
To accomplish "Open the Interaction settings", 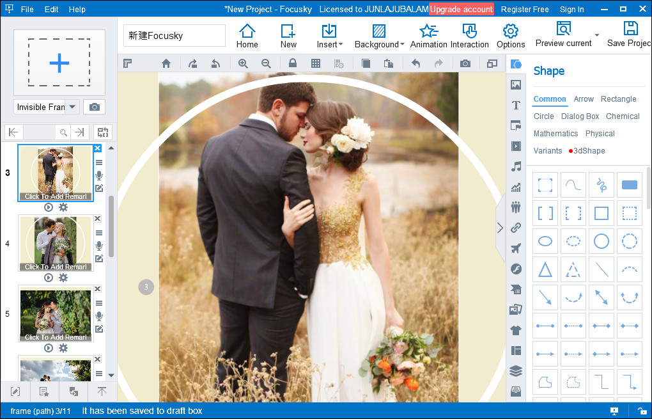I will (x=469, y=36).
